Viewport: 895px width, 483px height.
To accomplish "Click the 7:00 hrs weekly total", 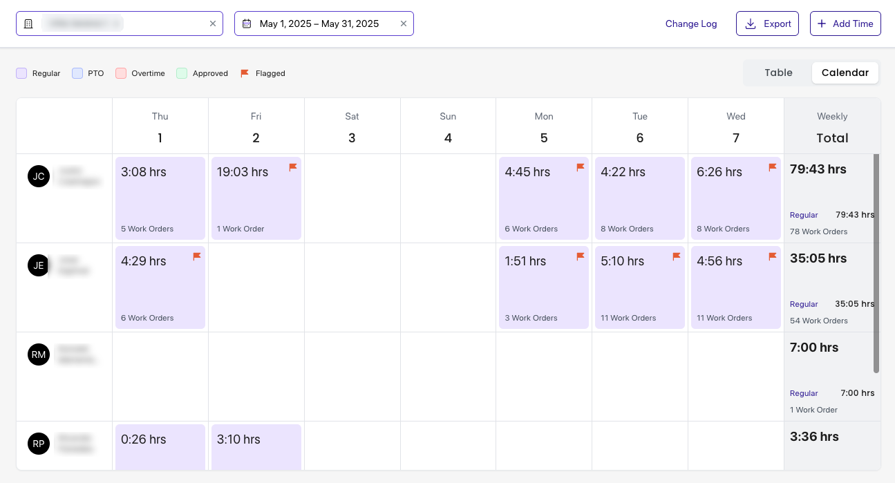I will pyautogui.click(x=814, y=348).
